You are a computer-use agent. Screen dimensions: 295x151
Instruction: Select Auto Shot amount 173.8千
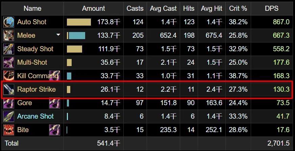click(108, 22)
